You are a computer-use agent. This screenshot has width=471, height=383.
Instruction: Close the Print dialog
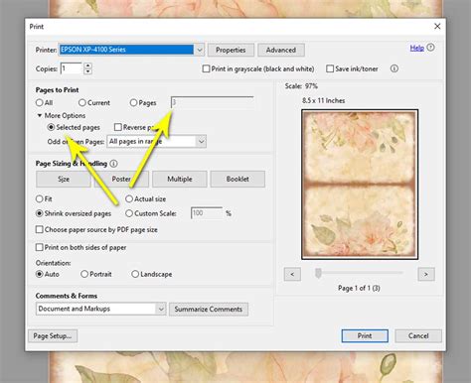(x=437, y=26)
